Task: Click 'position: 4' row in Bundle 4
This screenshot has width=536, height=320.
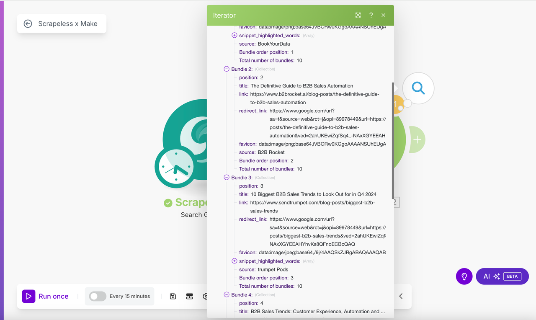Action: tap(251, 303)
